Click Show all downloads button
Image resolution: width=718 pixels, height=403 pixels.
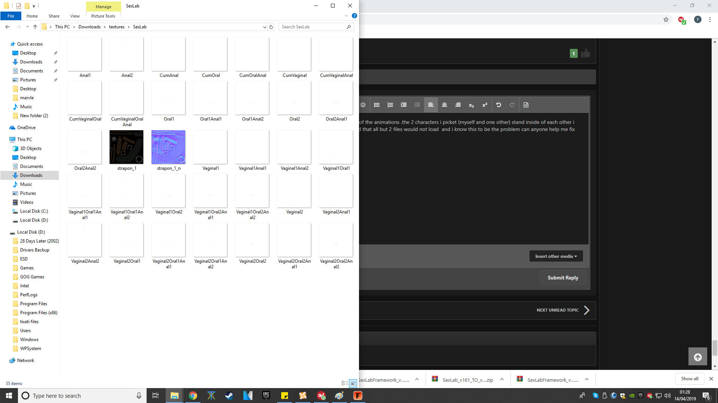tap(690, 379)
